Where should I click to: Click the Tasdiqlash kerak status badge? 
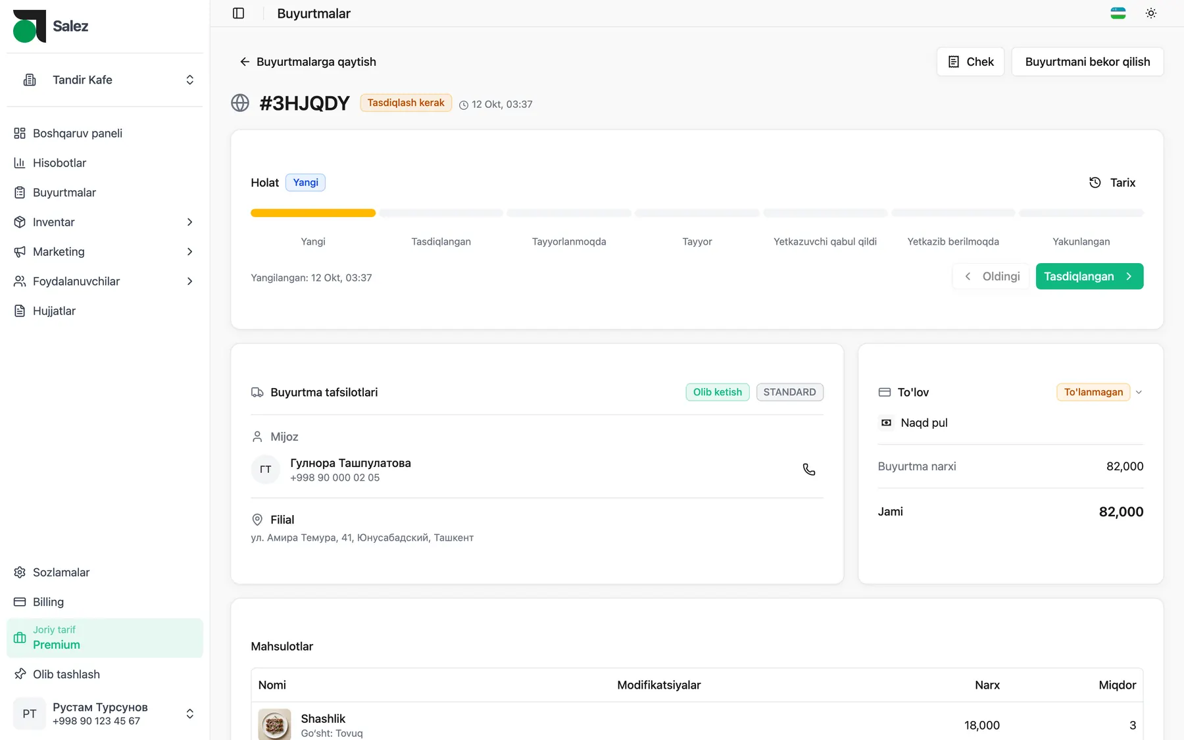point(406,103)
